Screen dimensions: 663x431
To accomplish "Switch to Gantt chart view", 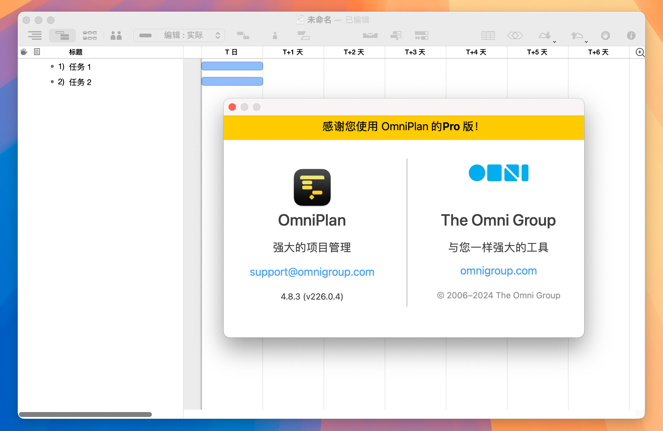I will (x=62, y=35).
